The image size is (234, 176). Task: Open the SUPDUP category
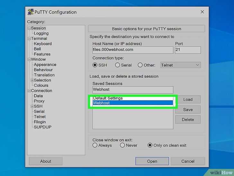(42, 127)
